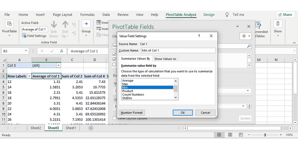The height and width of the screenshot is (149, 298).
Task: Add a new sheet with plus icon
Action: click(91, 128)
